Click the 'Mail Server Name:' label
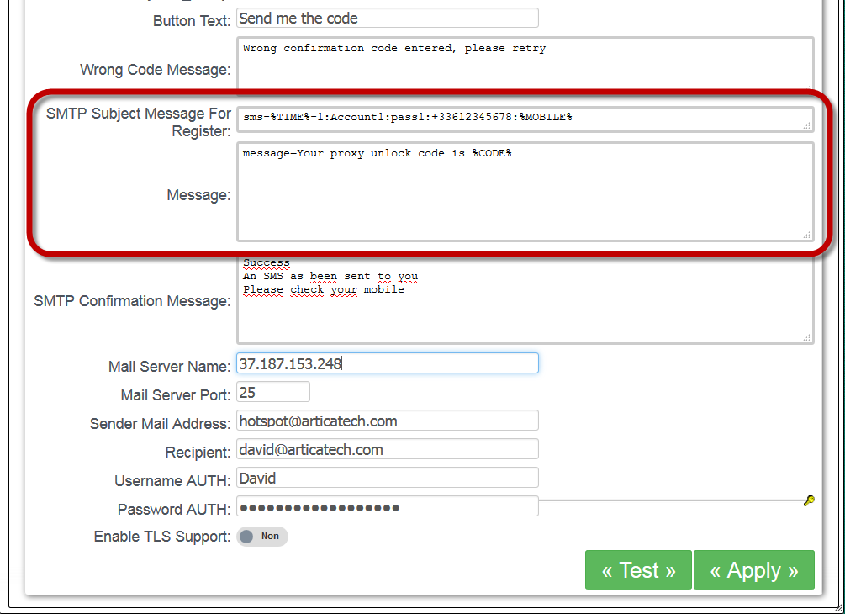Screen dimensions: 845x614 [x=169, y=367]
